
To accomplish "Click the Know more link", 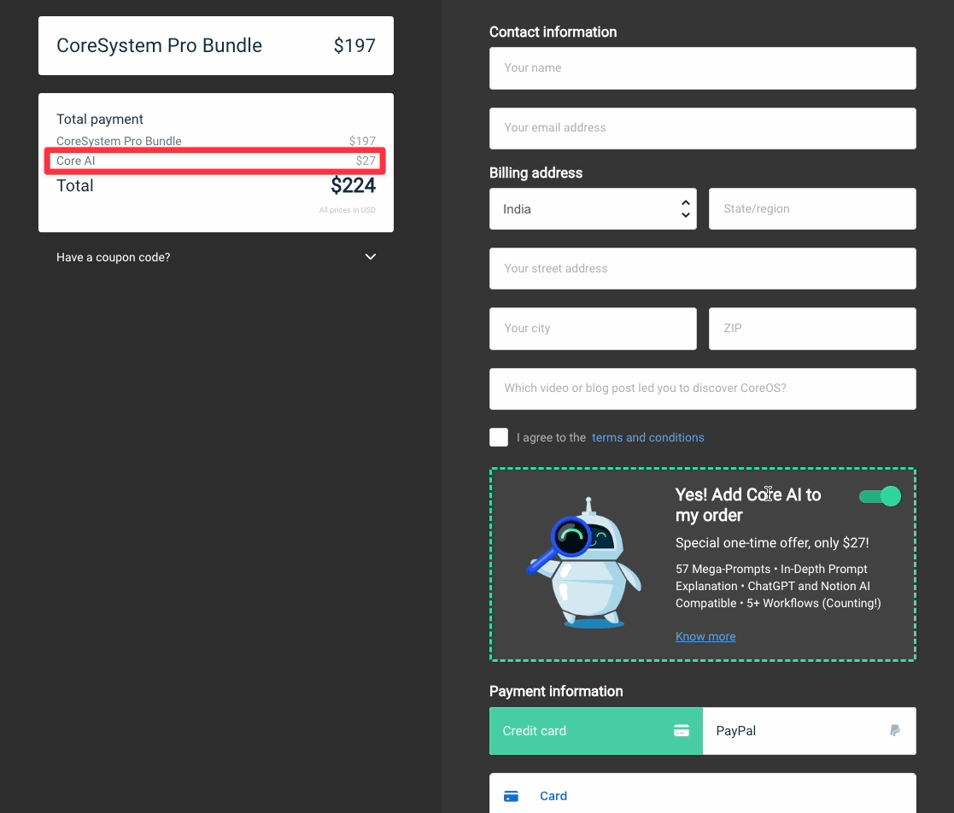I will coord(705,635).
